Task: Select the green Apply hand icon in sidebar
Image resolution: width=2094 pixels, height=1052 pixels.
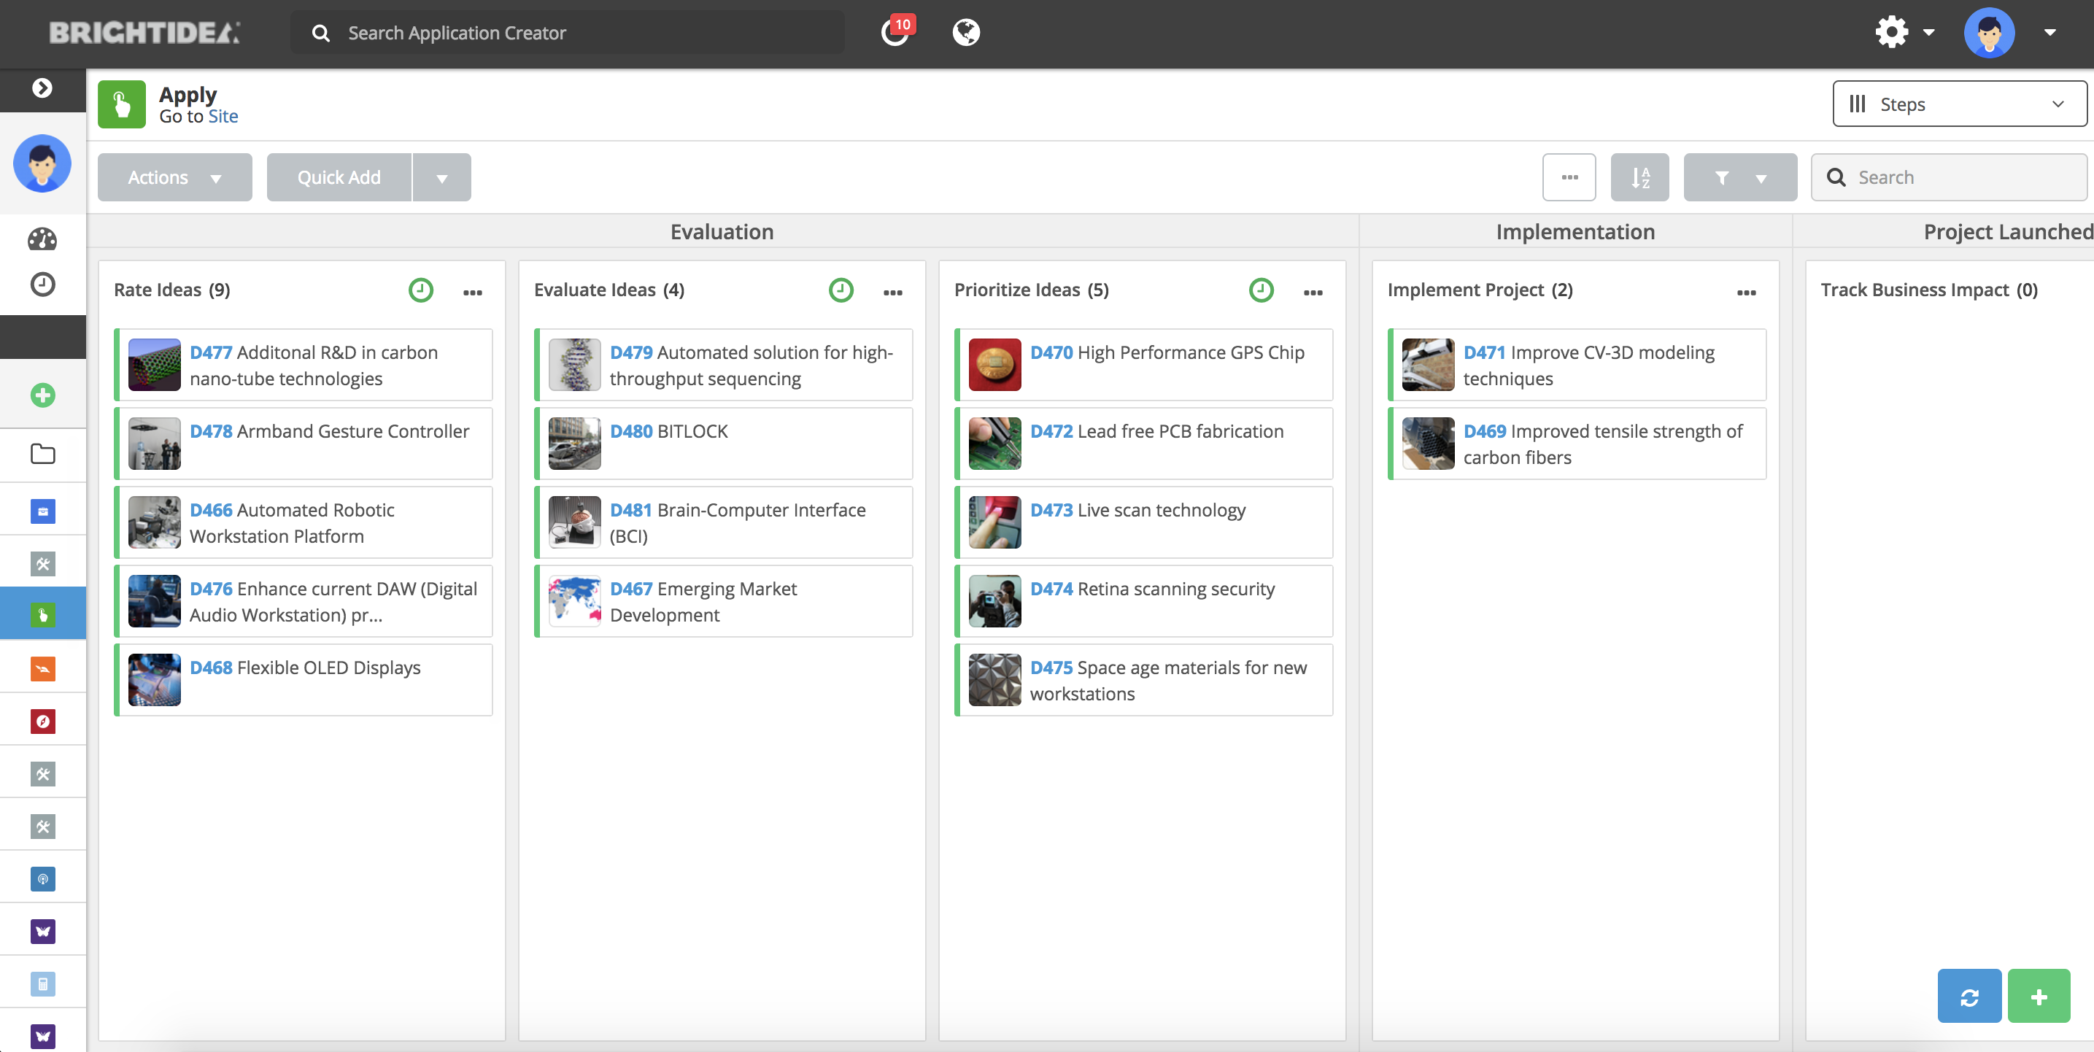Action: (42, 614)
